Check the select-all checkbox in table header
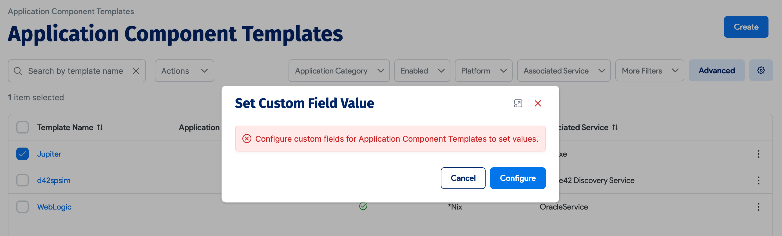Screen dimensions: 782x236 (22, 127)
